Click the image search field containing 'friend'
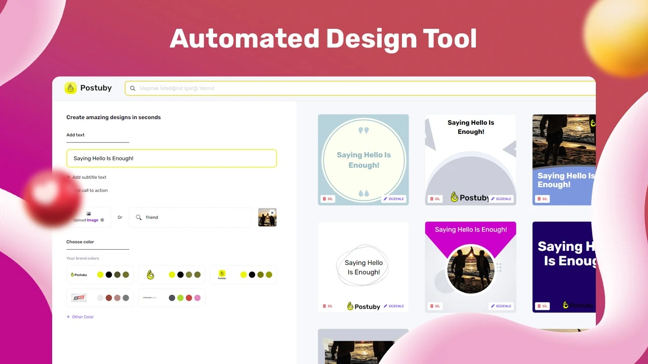Viewport: 648px width, 364px height. point(190,217)
